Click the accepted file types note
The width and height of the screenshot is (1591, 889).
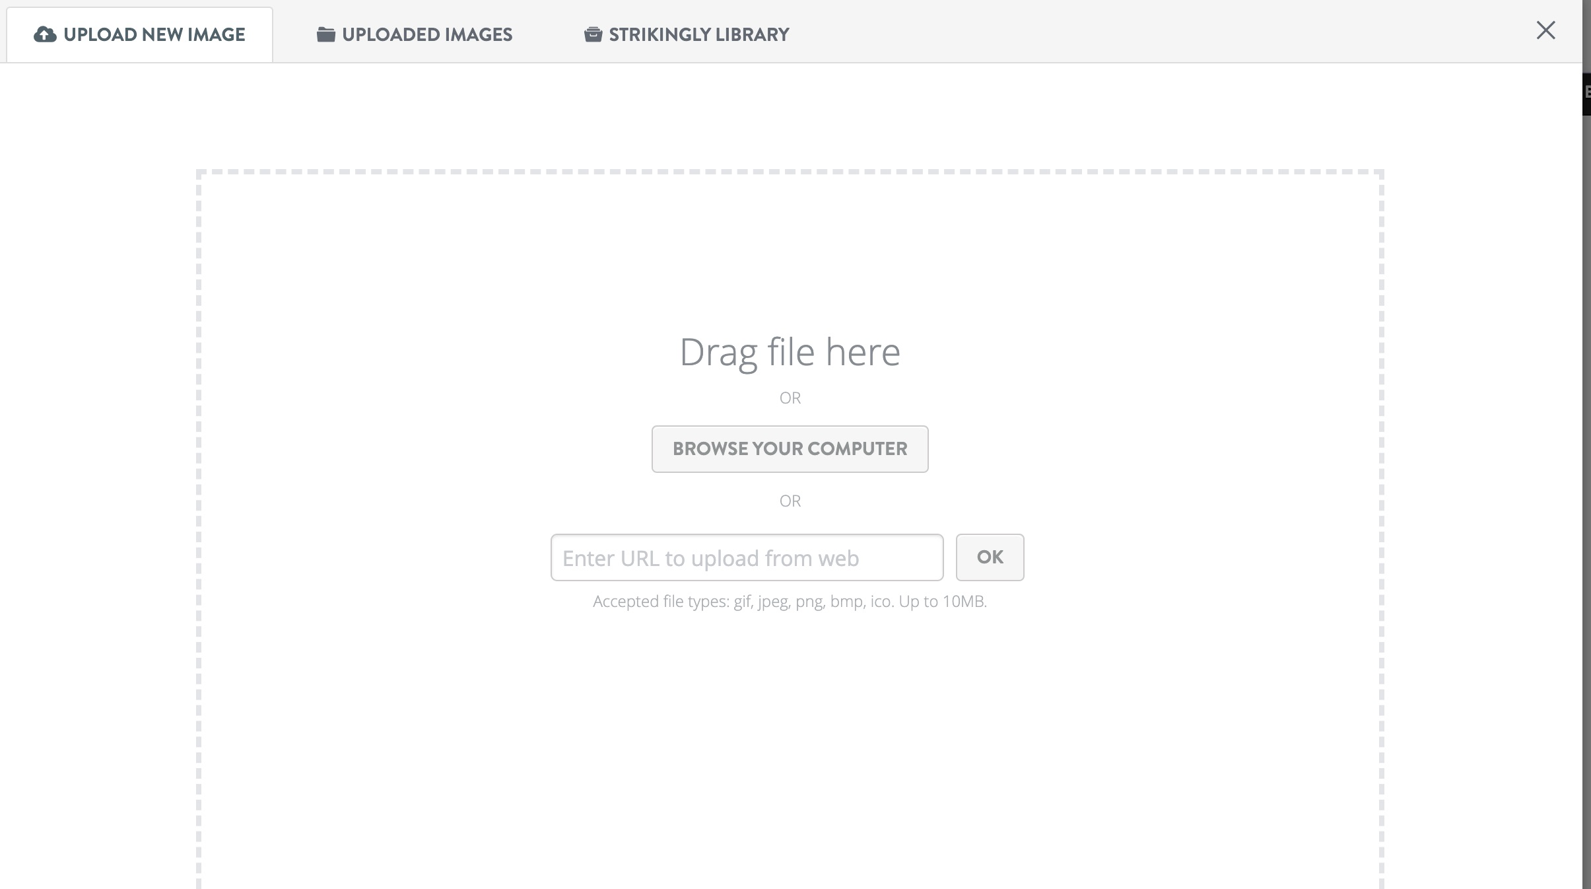point(790,602)
